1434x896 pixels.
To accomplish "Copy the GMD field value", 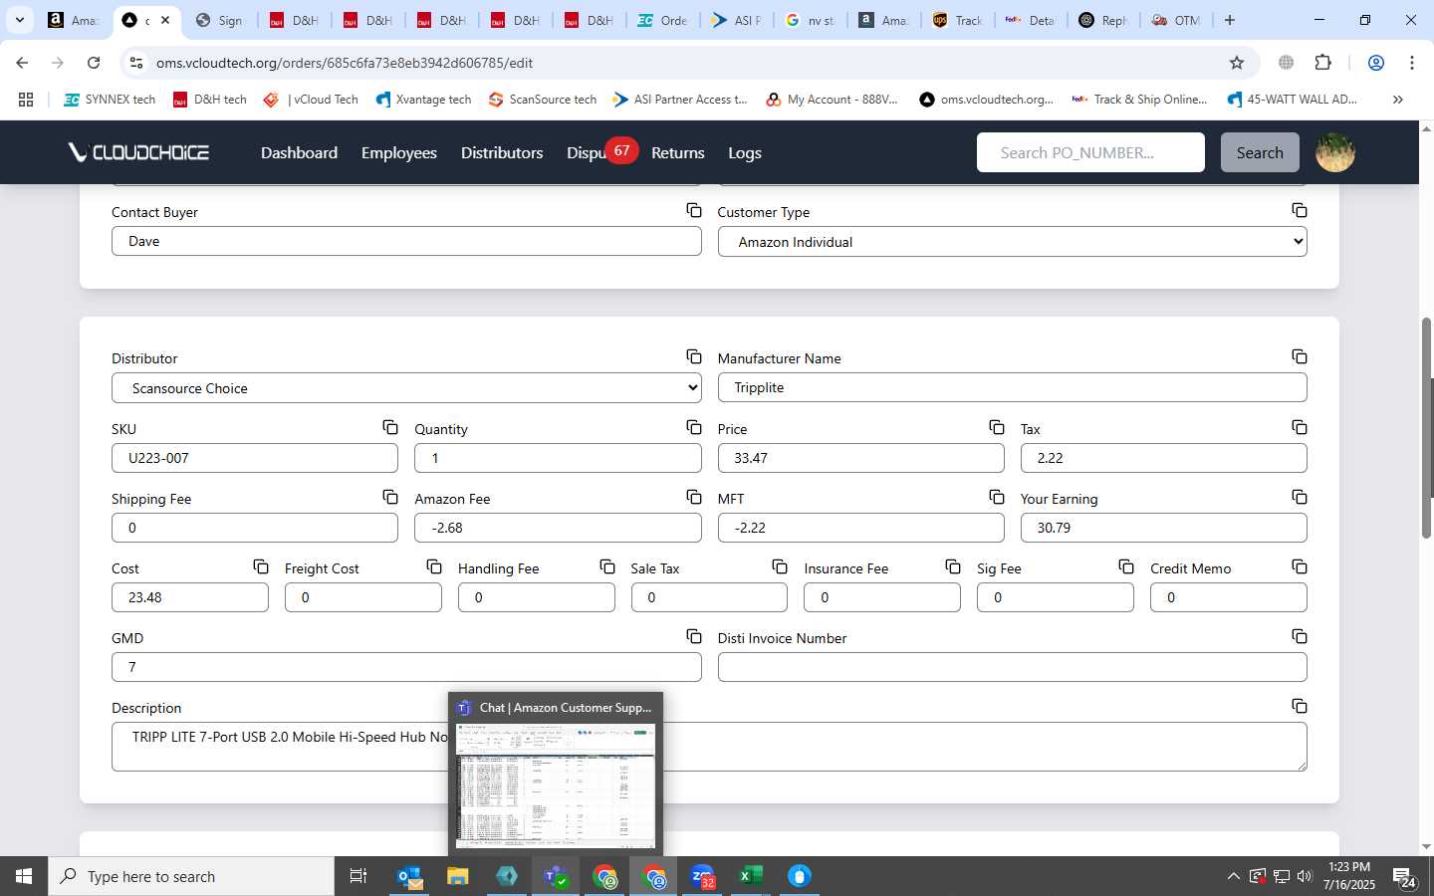I will point(694,636).
